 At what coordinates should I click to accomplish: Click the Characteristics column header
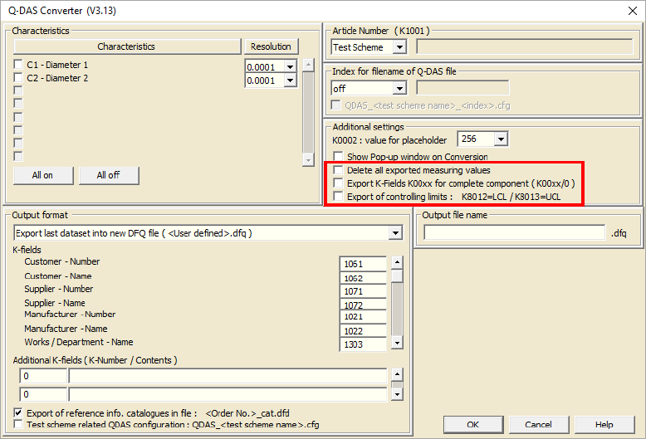click(127, 46)
